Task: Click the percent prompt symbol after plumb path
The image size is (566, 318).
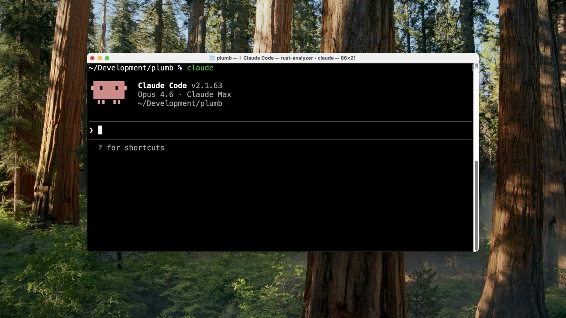Action: pos(180,68)
